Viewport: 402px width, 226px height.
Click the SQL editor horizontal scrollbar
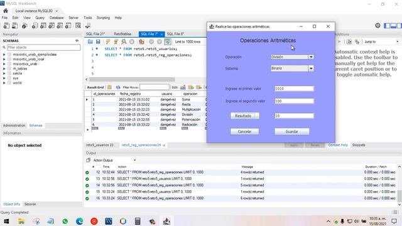tap(132, 80)
